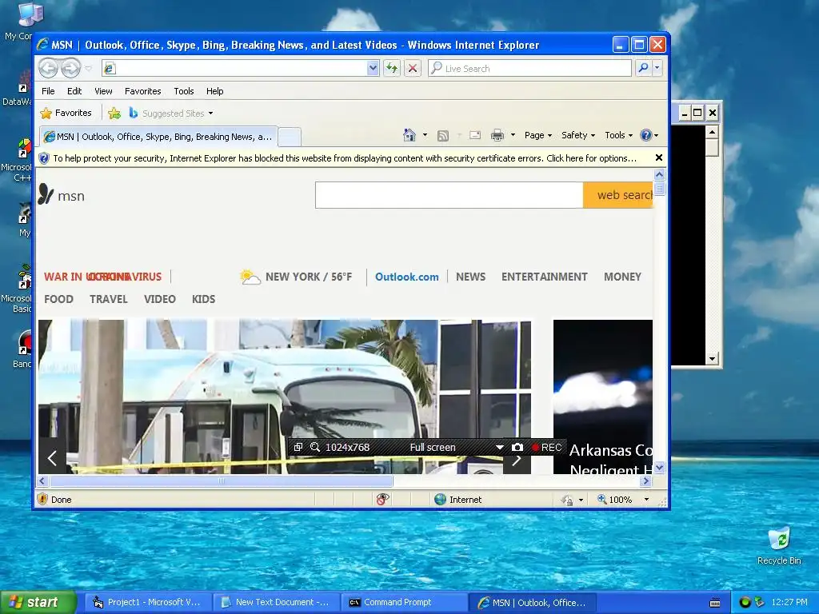This screenshot has width=819, height=614.
Task: Click the Favorites star button
Action: point(66,113)
